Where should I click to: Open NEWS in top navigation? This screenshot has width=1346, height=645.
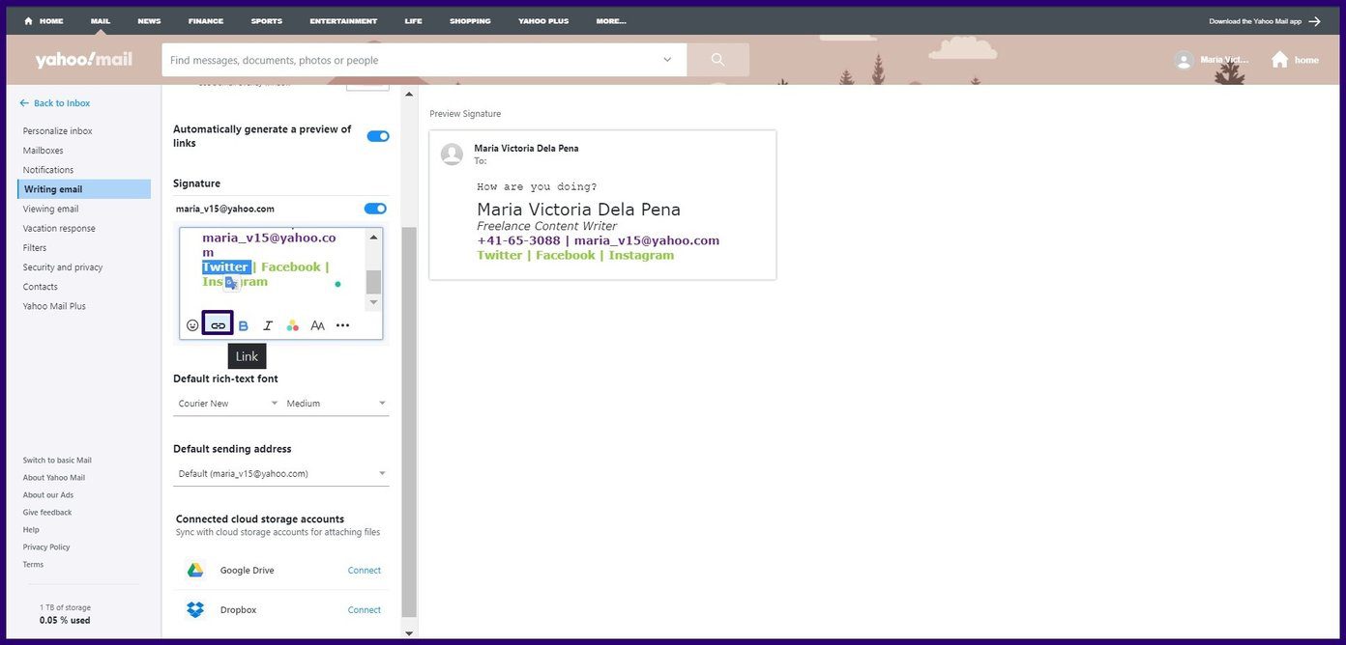(x=149, y=21)
